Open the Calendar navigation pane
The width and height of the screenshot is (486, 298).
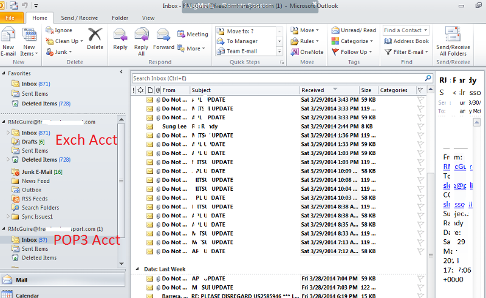(63, 295)
